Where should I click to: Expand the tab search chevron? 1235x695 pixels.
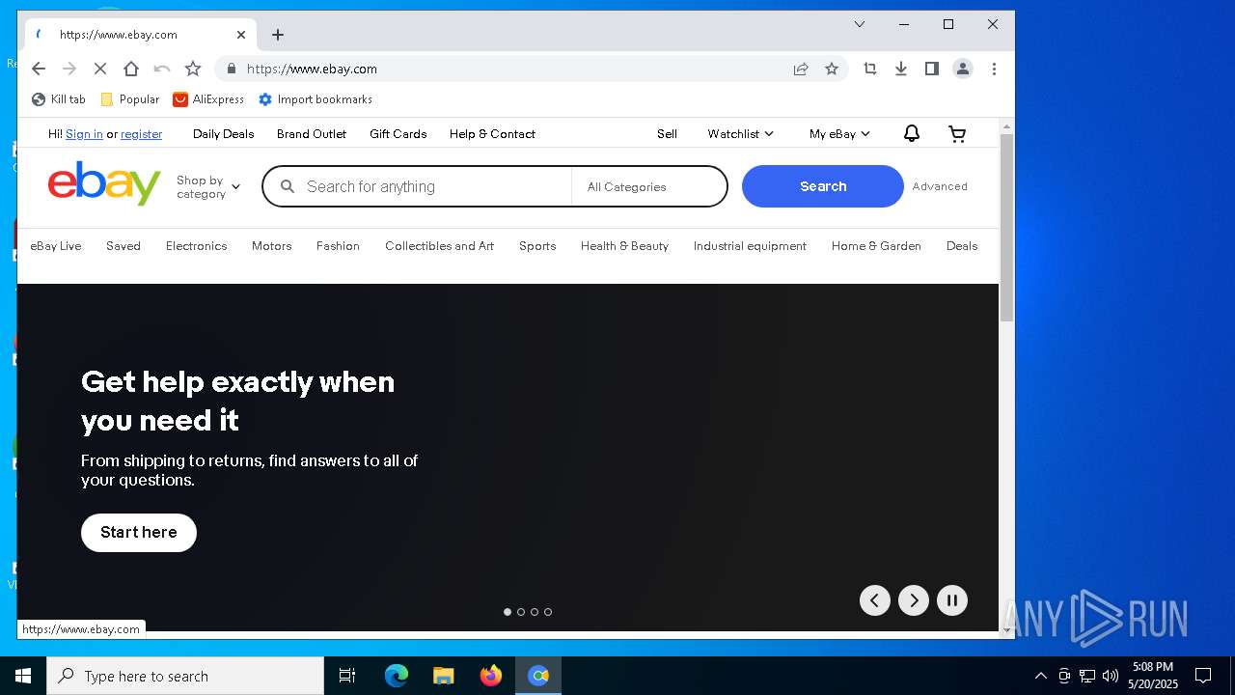860,24
